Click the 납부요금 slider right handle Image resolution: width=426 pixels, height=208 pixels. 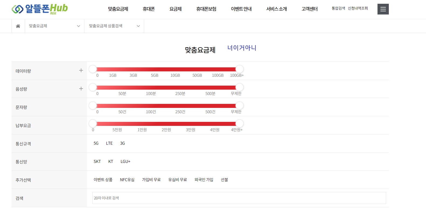click(240, 123)
